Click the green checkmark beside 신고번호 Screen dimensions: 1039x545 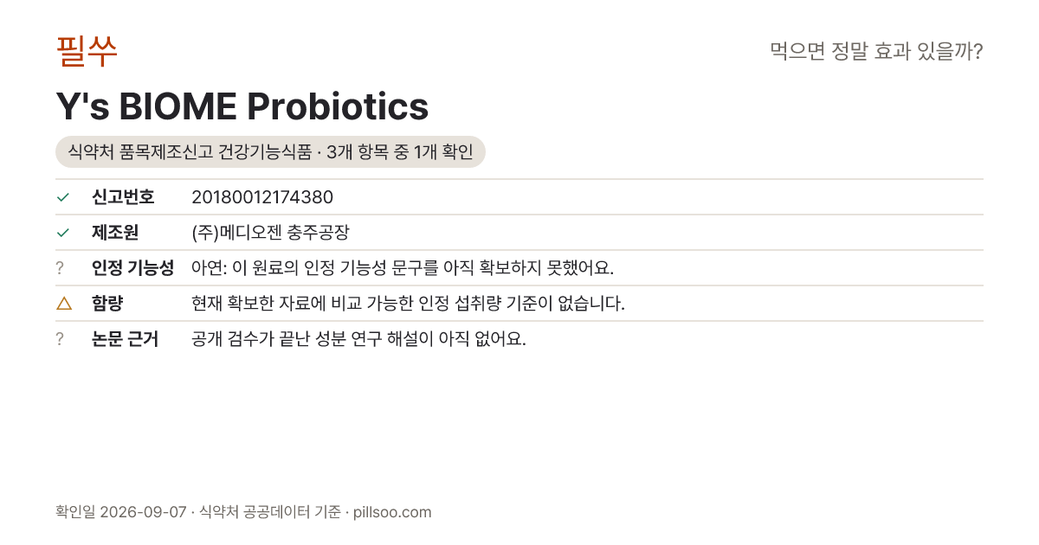pyautogui.click(x=62, y=197)
